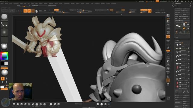Screen dimensions: 193x108
Task: Click the LightBox button
Action: click(12, 11)
